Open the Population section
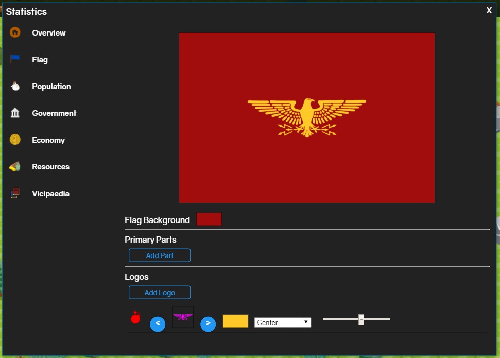This screenshot has width=500, height=358. click(51, 87)
